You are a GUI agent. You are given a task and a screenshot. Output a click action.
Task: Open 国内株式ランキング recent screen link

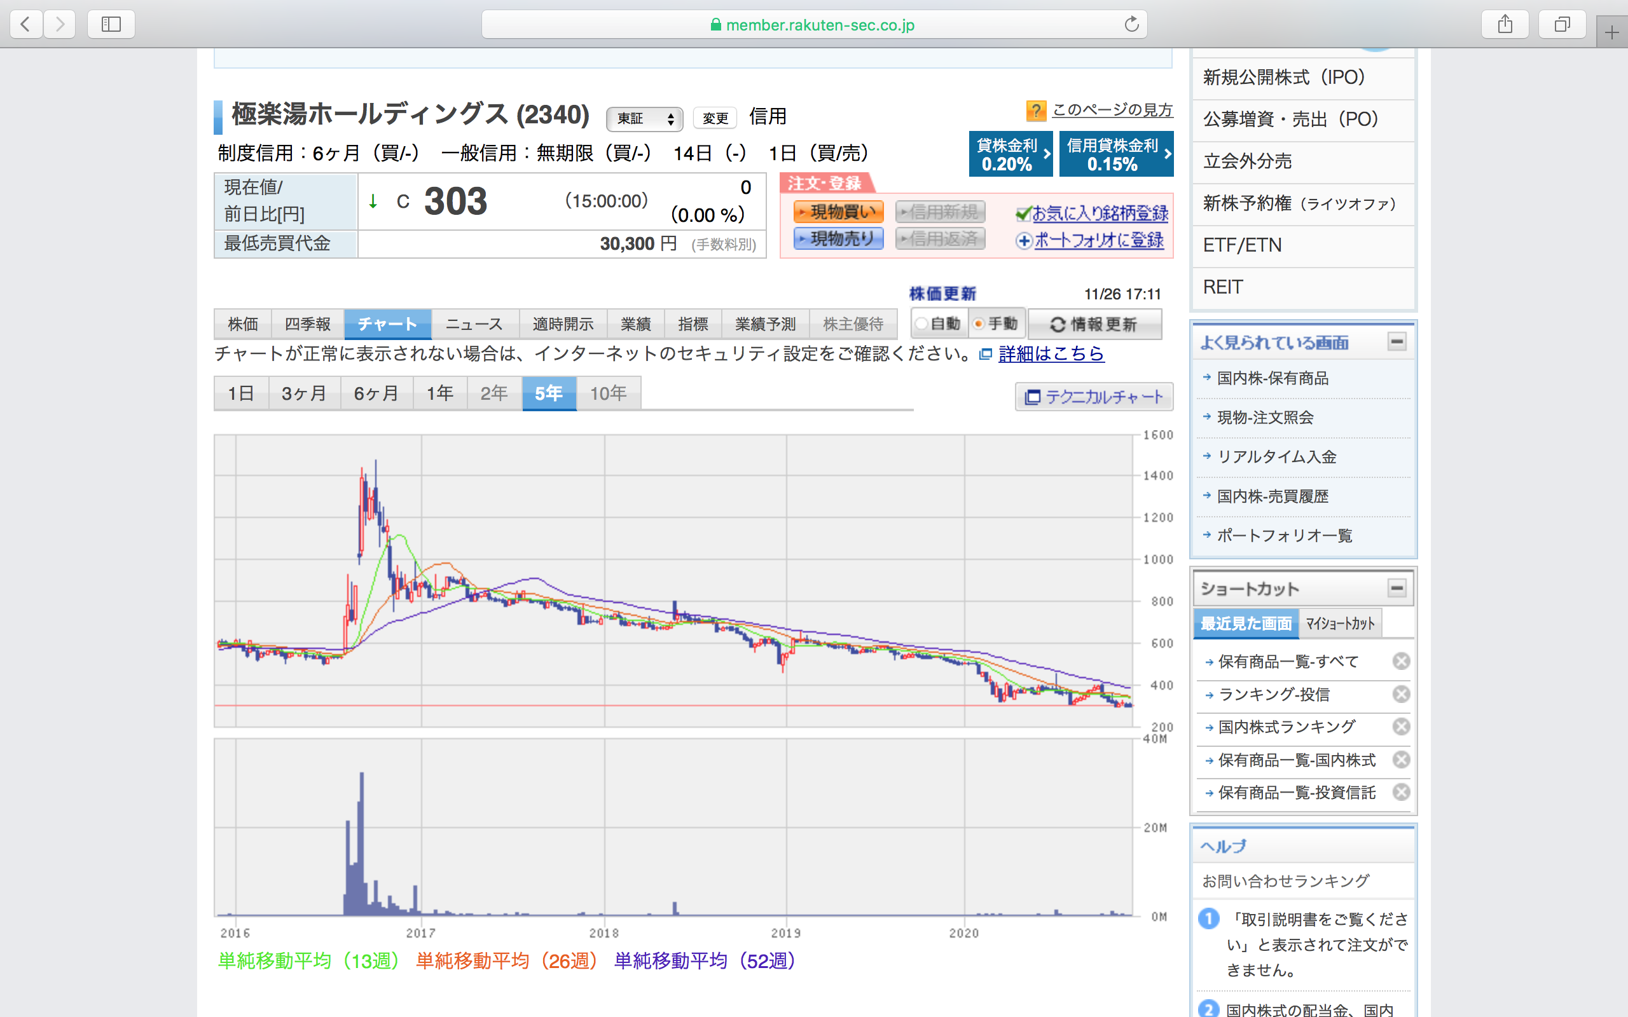[1287, 727]
